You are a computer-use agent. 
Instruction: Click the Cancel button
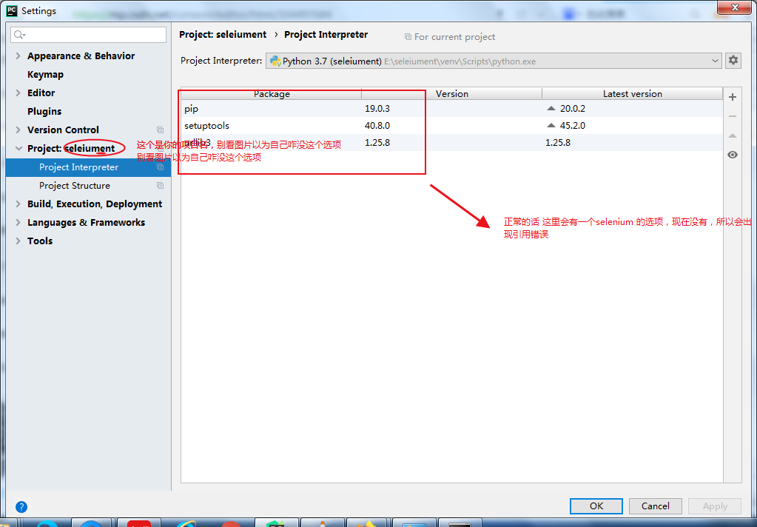point(655,506)
